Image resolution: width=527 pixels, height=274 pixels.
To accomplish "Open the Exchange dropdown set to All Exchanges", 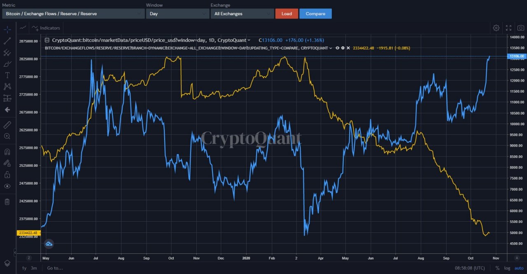I will (243, 14).
